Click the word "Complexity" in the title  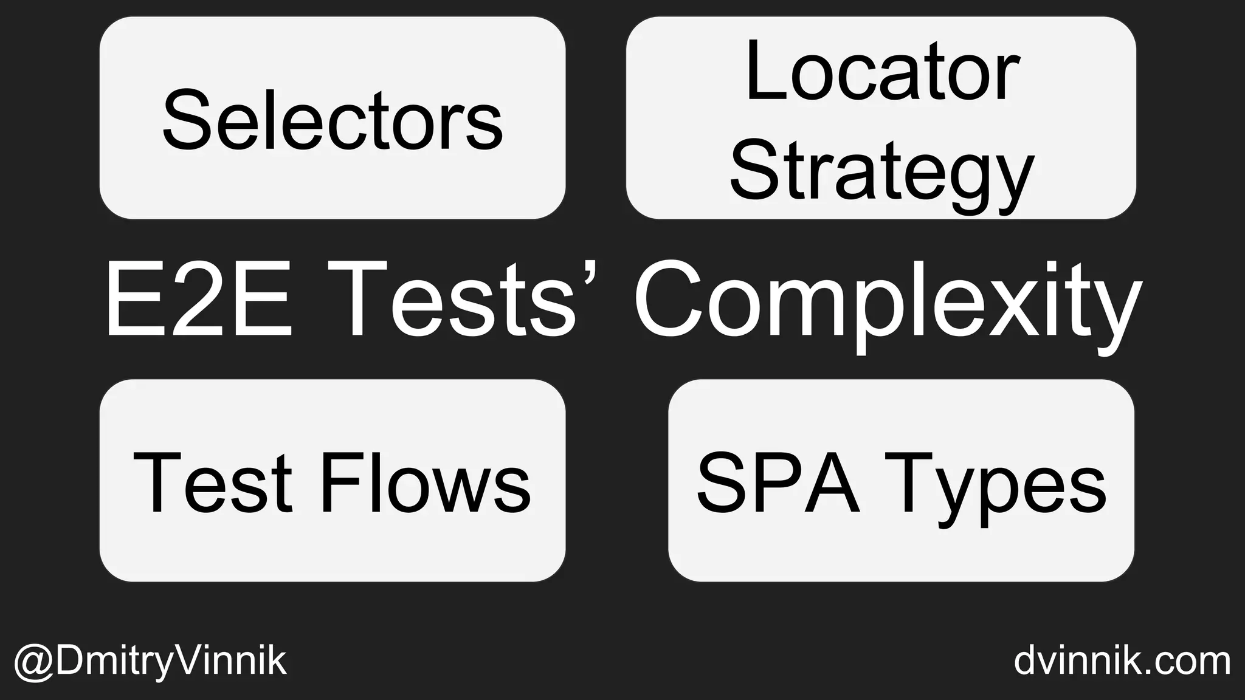click(888, 300)
